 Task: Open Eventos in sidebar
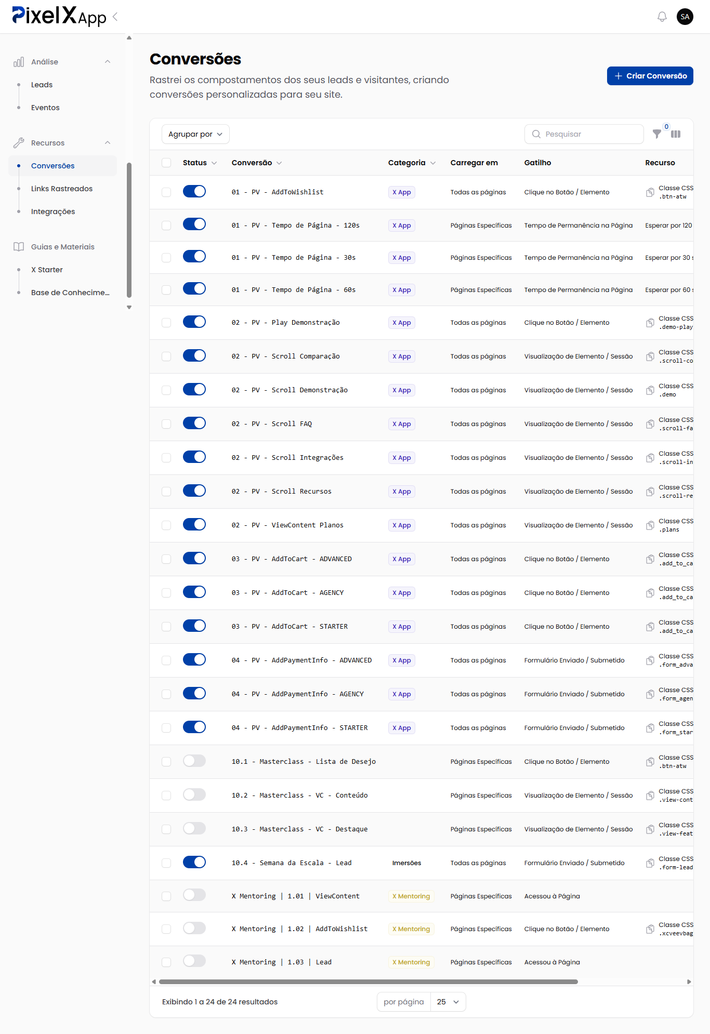click(x=45, y=108)
